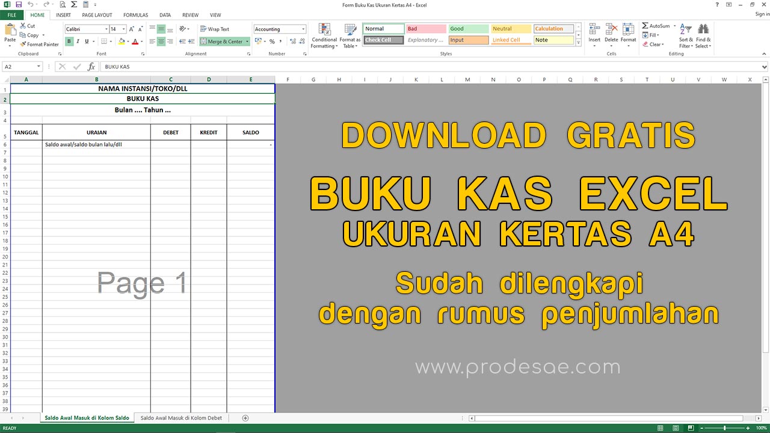Viewport: 770px width, 433px height.
Task: Toggle Bold formatting
Action: click(x=69, y=41)
